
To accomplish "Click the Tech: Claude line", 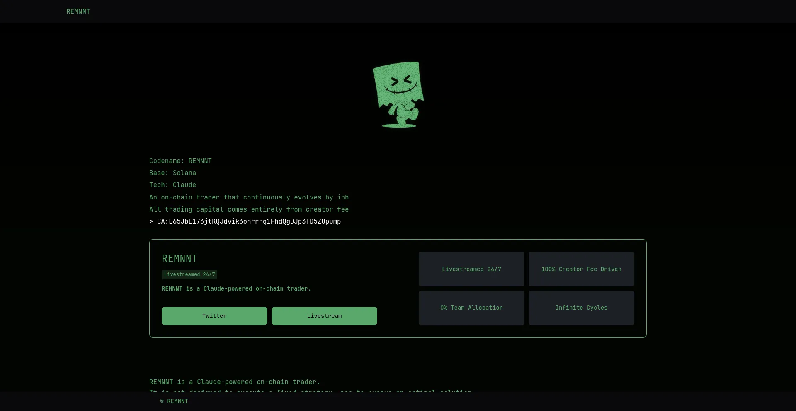I will 172,185.
